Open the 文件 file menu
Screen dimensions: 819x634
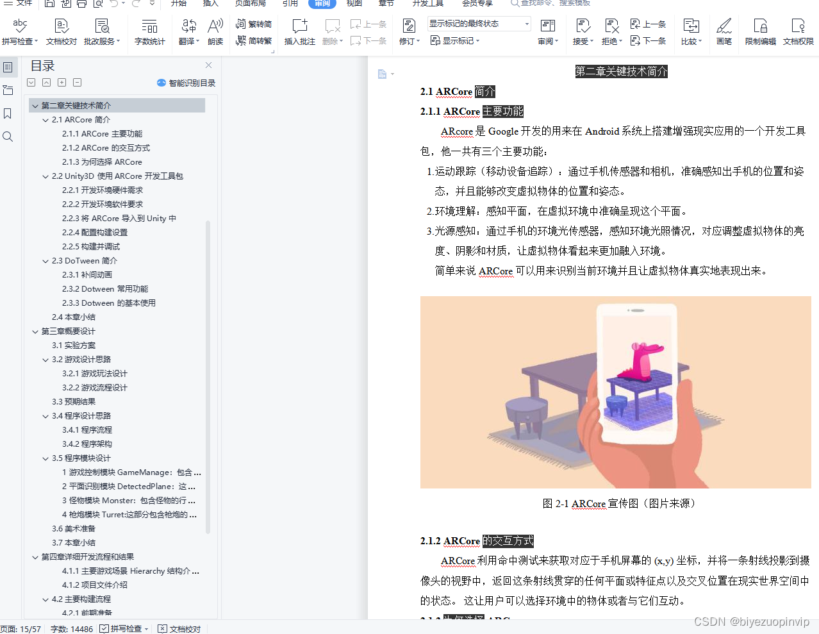pos(19,3)
